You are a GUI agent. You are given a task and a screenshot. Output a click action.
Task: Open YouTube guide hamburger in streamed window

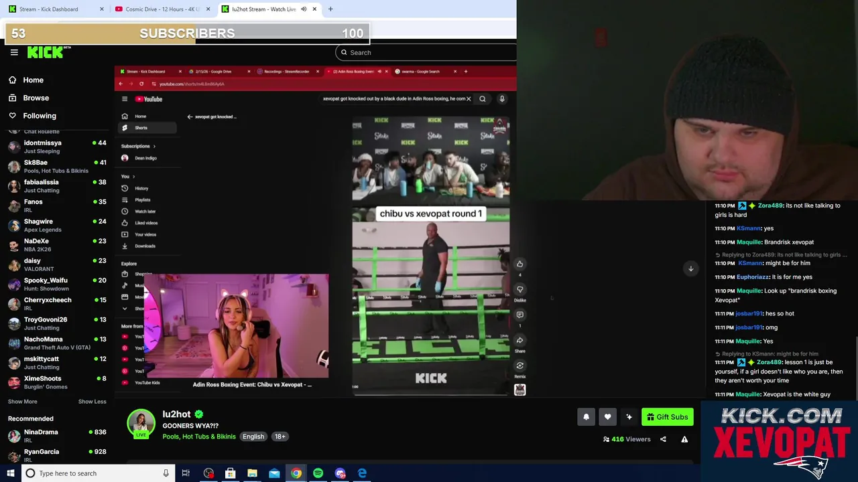[125, 99]
